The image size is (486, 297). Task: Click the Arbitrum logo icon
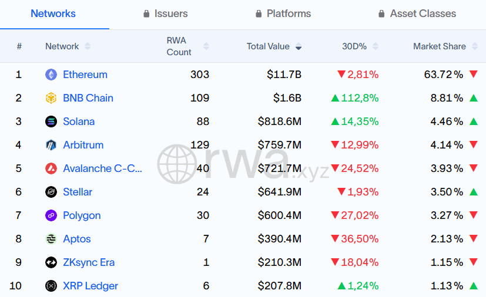coord(51,145)
